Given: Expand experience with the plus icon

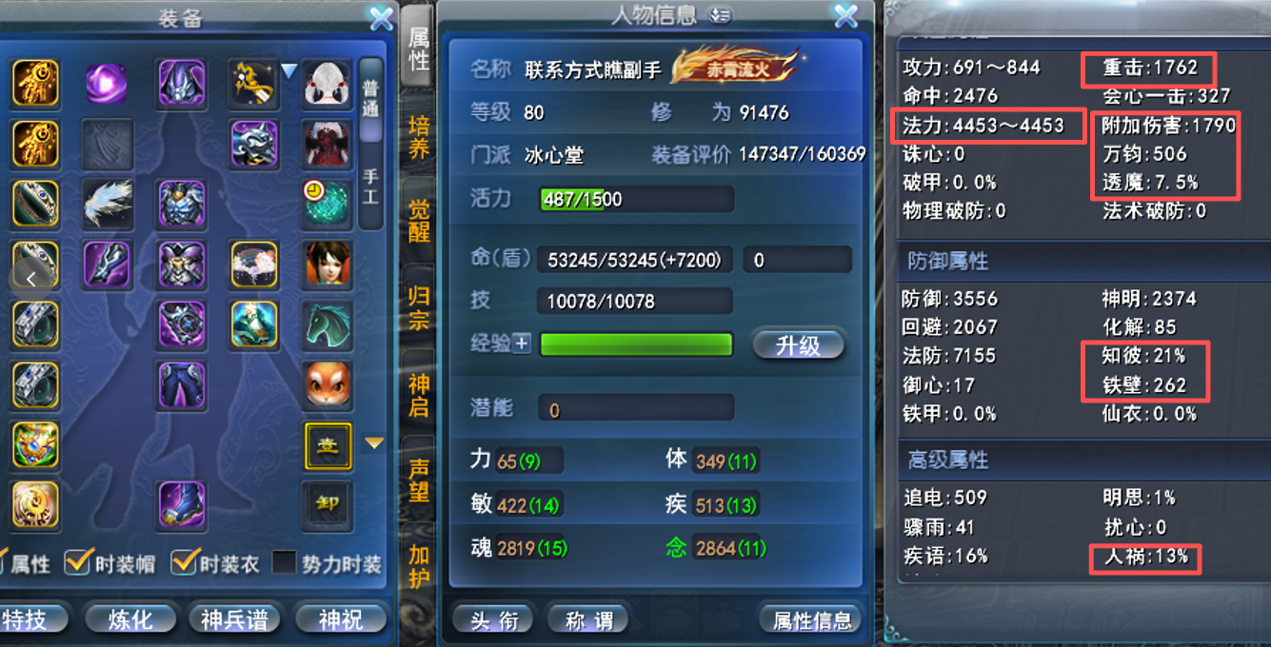Looking at the screenshot, I should coord(522,343).
